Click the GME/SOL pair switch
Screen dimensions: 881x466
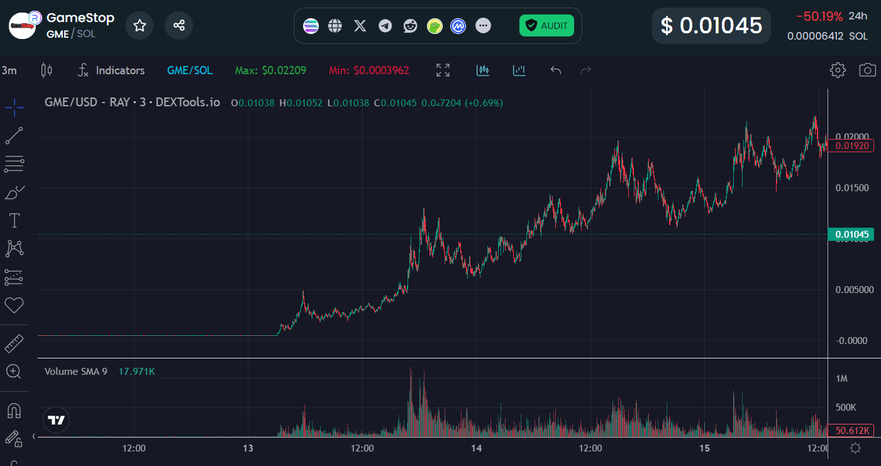click(190, 70)
